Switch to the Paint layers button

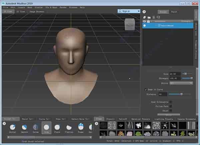click(174, 12)
